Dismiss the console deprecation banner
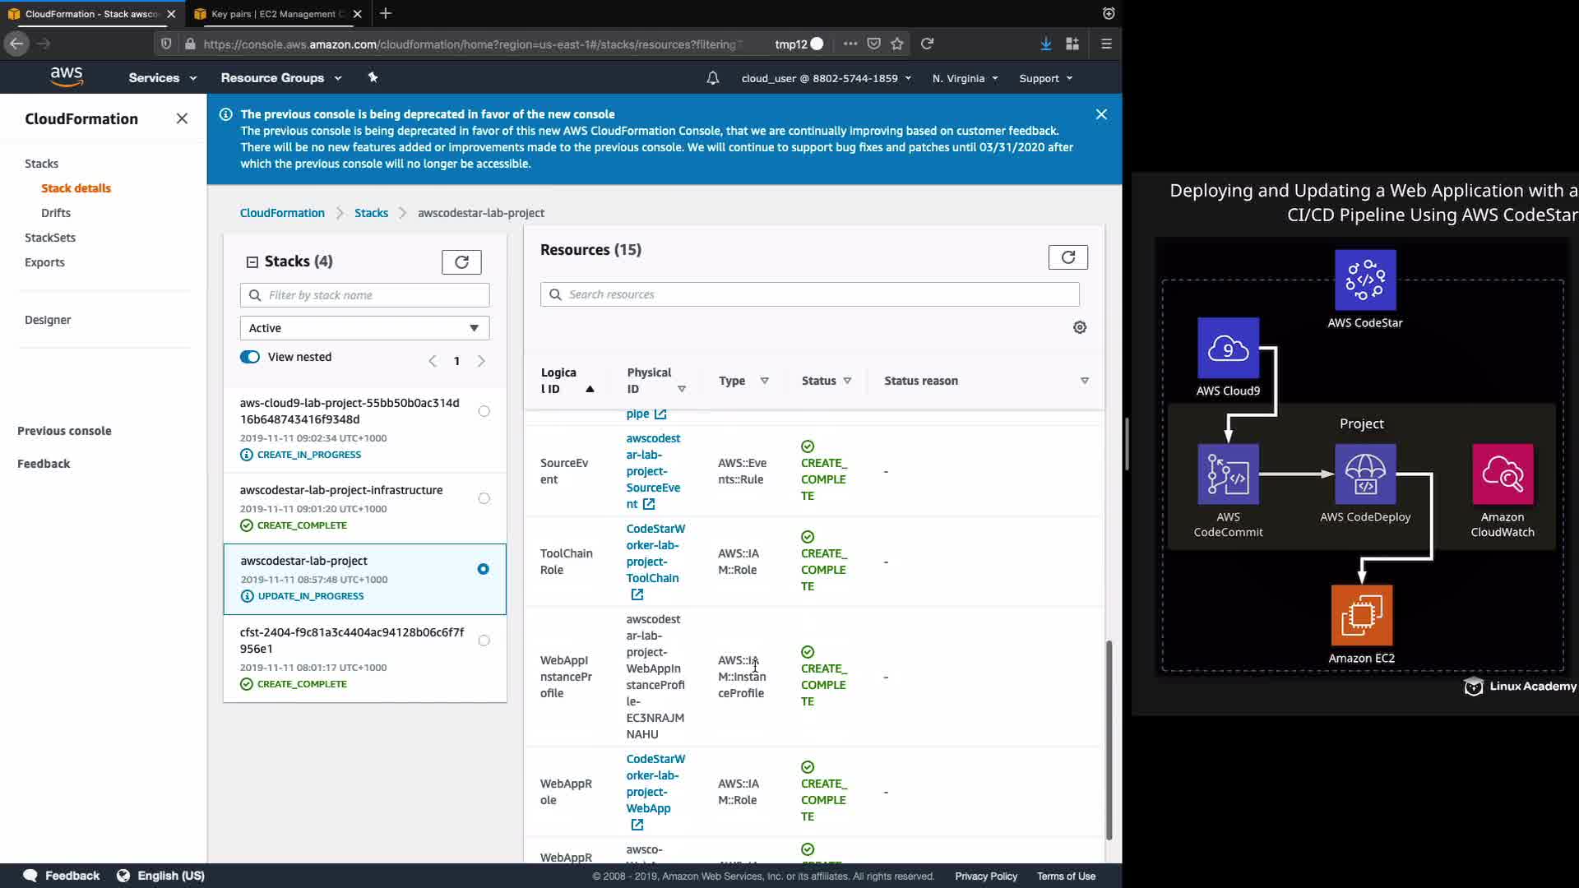The width and height of the screenshot is (1579, 888). coord(1101,114)
